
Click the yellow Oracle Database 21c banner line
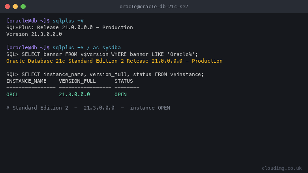[115, 61]
